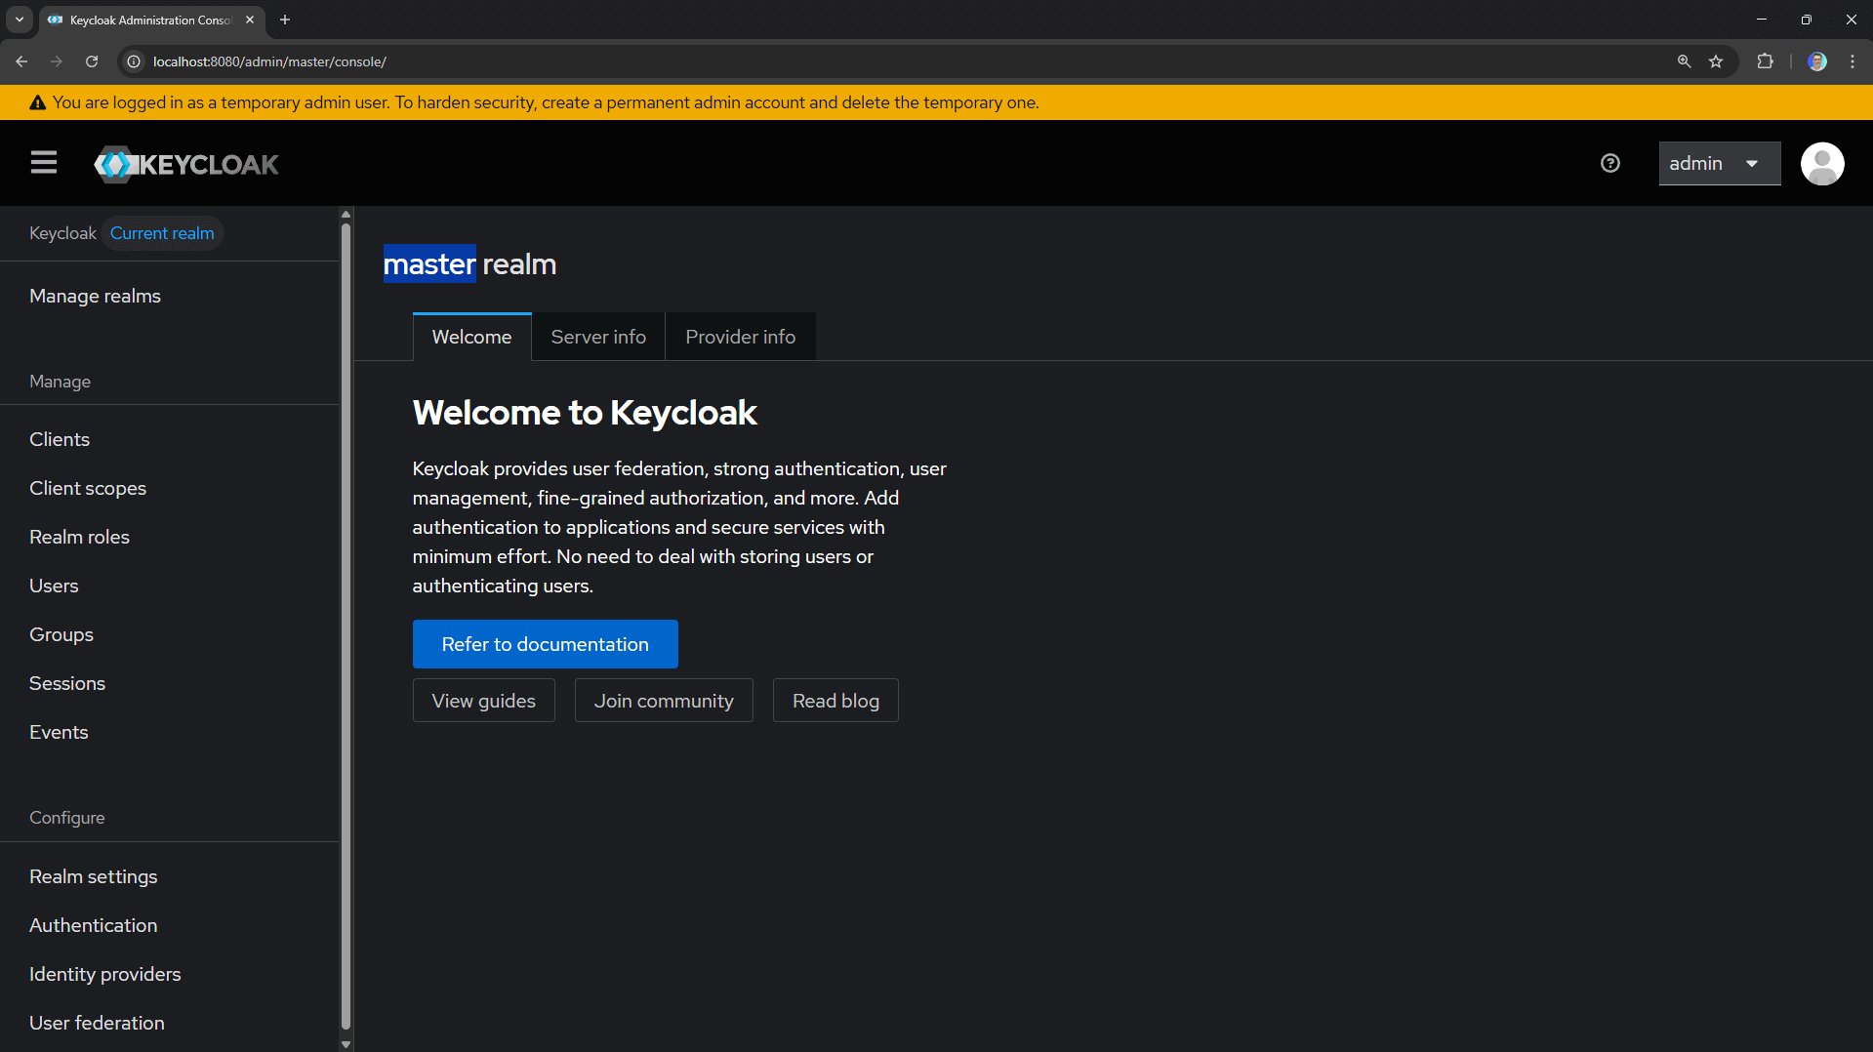Image resolution: width=1873 pixels, height=1052 pixels.
Task: Click the Keycloak logo
Action: coord(185,163)
